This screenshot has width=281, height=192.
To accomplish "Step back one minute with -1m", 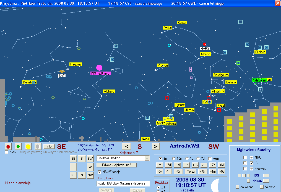I will [168, 172].
